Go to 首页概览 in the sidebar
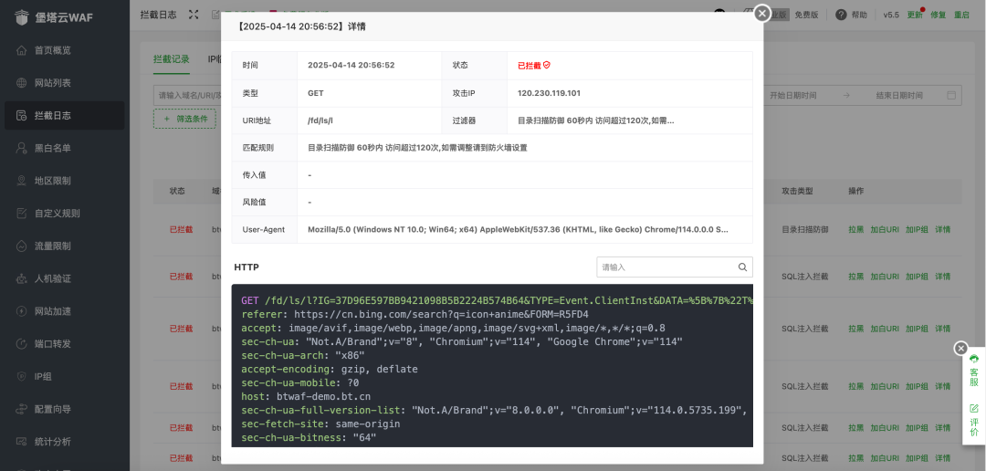 (x=52, y=50)
